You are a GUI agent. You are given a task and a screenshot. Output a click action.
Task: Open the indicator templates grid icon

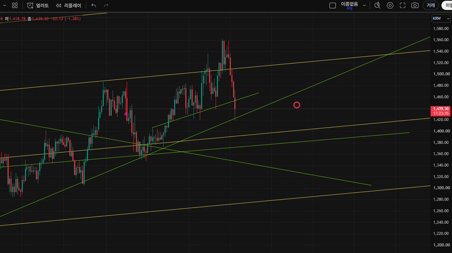point(15,6)
